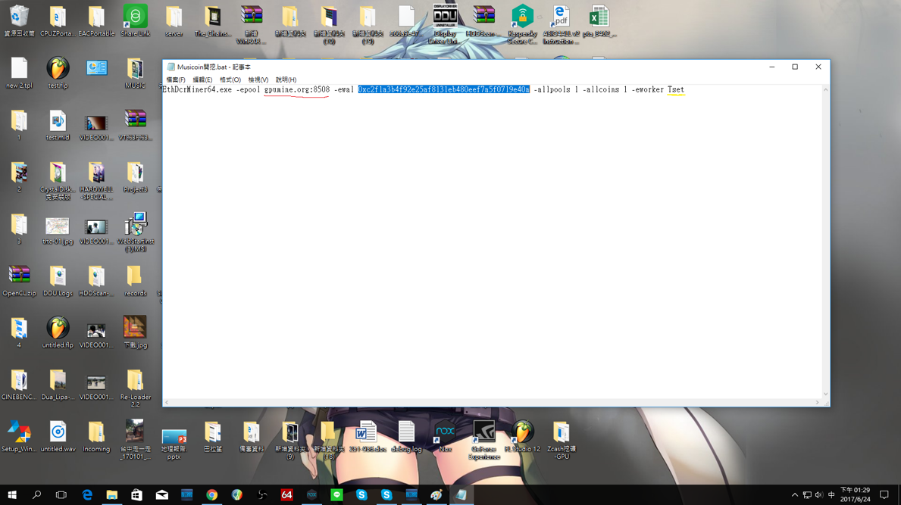
Task: Open Task View from the taskbar
Action: pyautogui.click(x=61, y=494)
